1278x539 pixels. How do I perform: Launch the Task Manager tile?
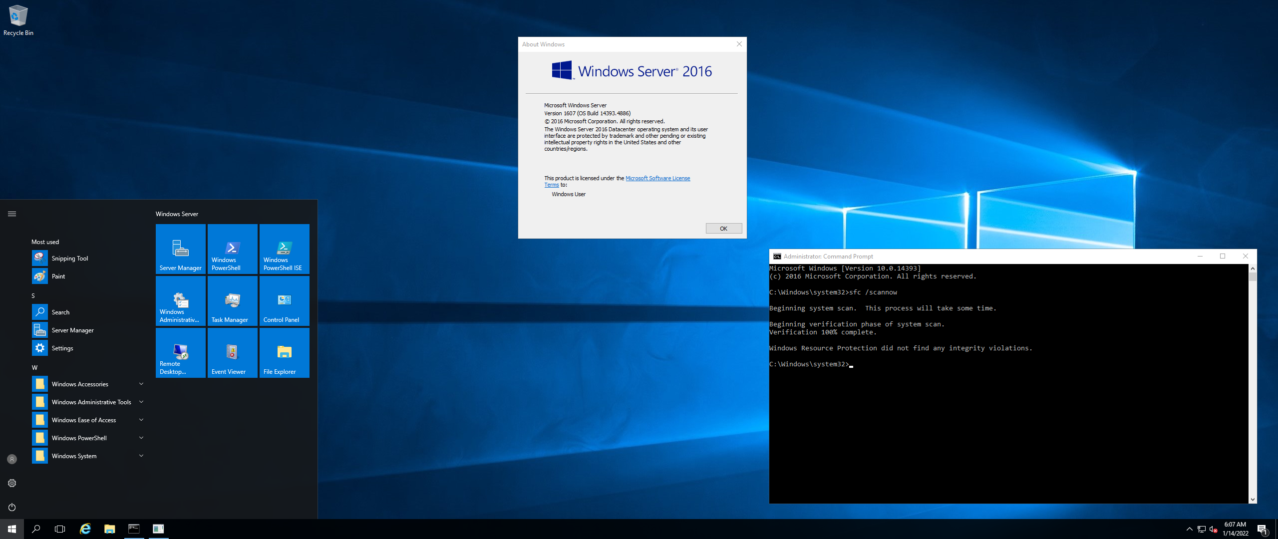(233, 300)
